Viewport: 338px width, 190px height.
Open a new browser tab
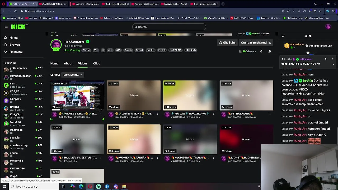pyautogui.click(x=223, y=4)
